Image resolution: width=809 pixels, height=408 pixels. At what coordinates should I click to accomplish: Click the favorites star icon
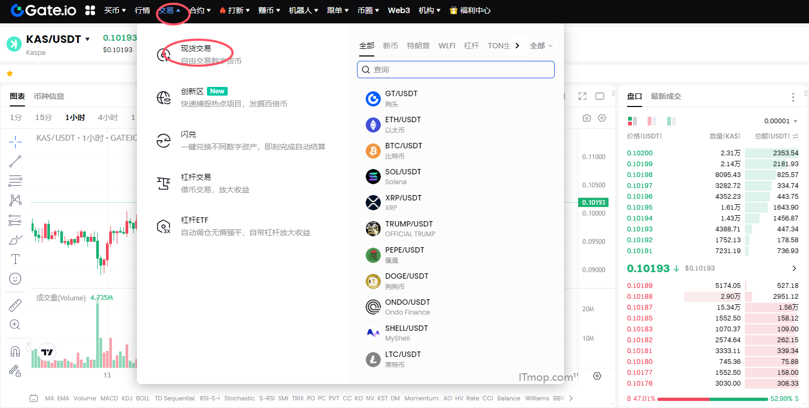pyautogui.click(x=10, y=73)
